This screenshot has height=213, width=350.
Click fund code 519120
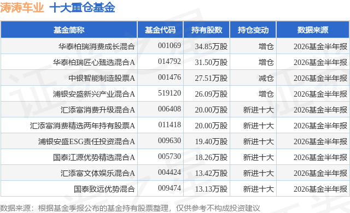[170, 93]
